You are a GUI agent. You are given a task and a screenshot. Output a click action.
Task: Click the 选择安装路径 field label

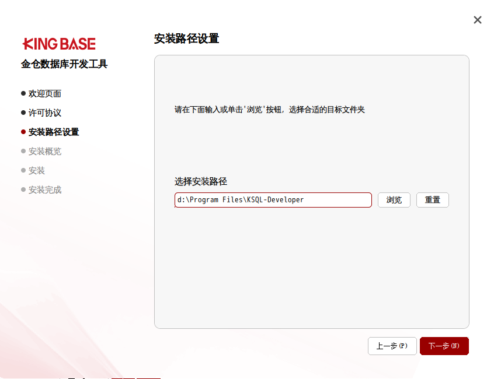click(201, 181)
